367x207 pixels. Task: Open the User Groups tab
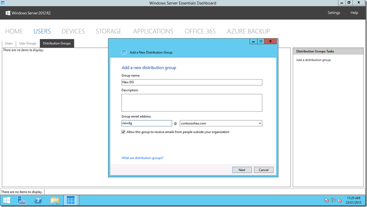coord(27,43)
